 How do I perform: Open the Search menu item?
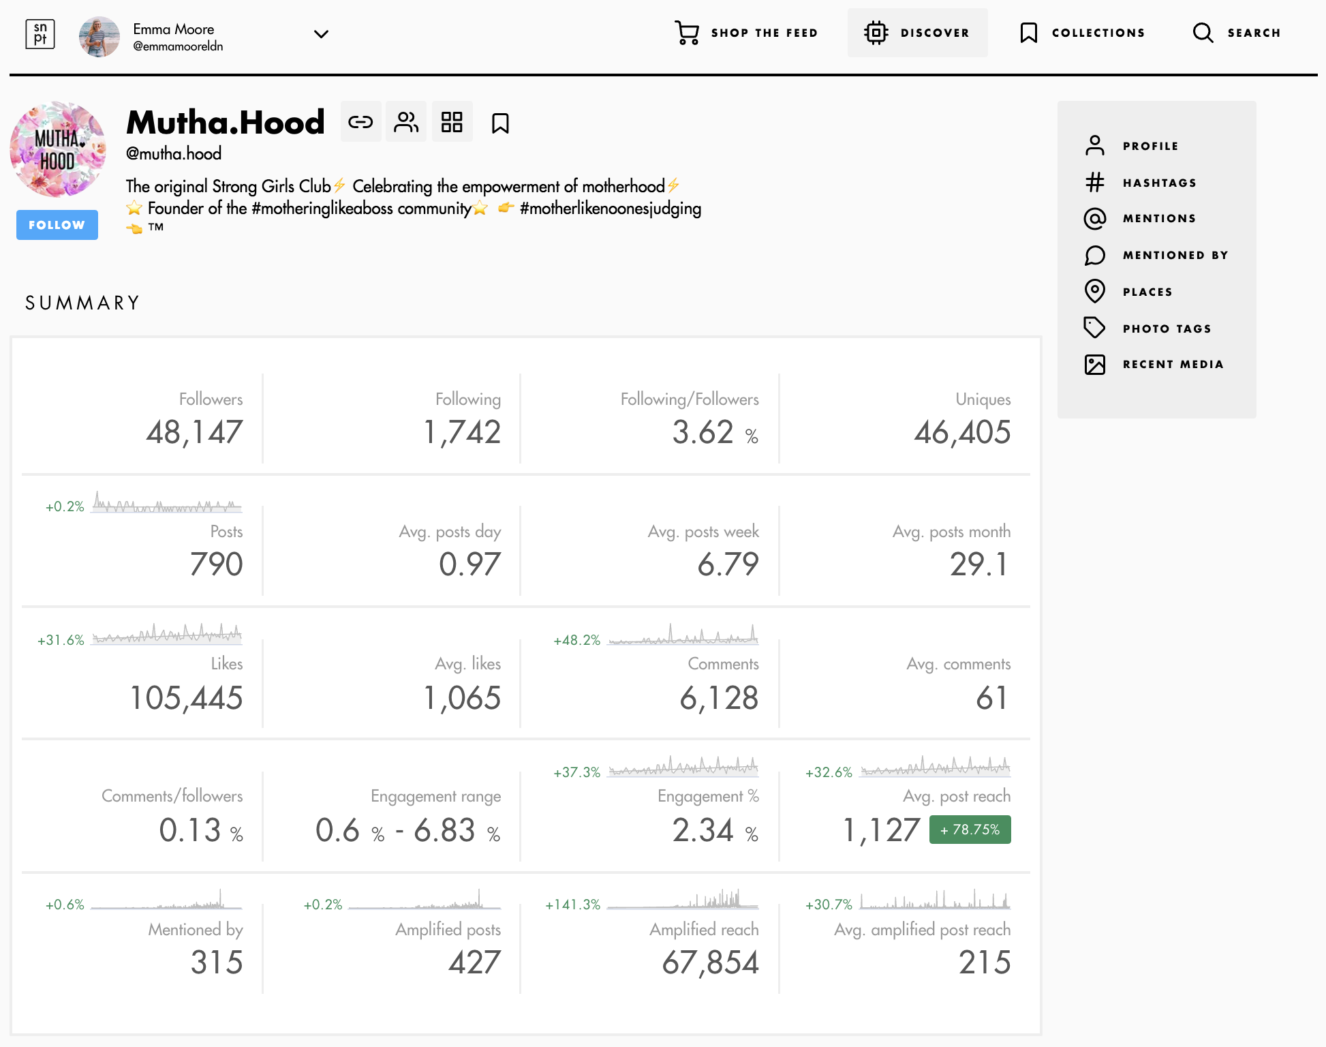pyautogui.click(x=1254, y=33)
